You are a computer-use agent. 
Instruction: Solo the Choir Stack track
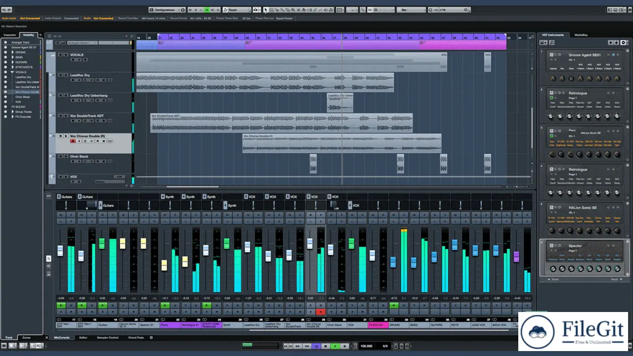tap(66, 156)
